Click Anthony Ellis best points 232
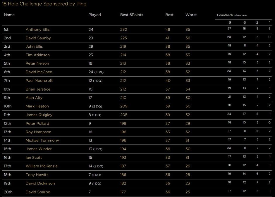 (x=123, y=30)
